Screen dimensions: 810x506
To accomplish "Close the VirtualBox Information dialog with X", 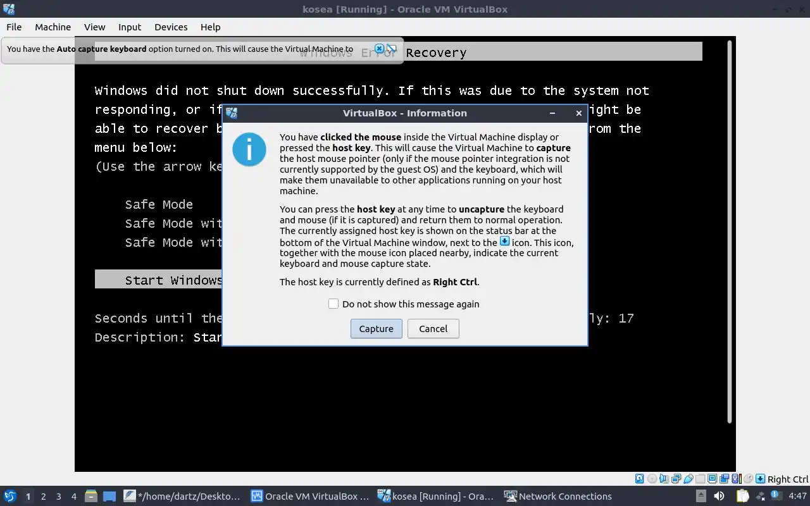I will click(578, 113).
